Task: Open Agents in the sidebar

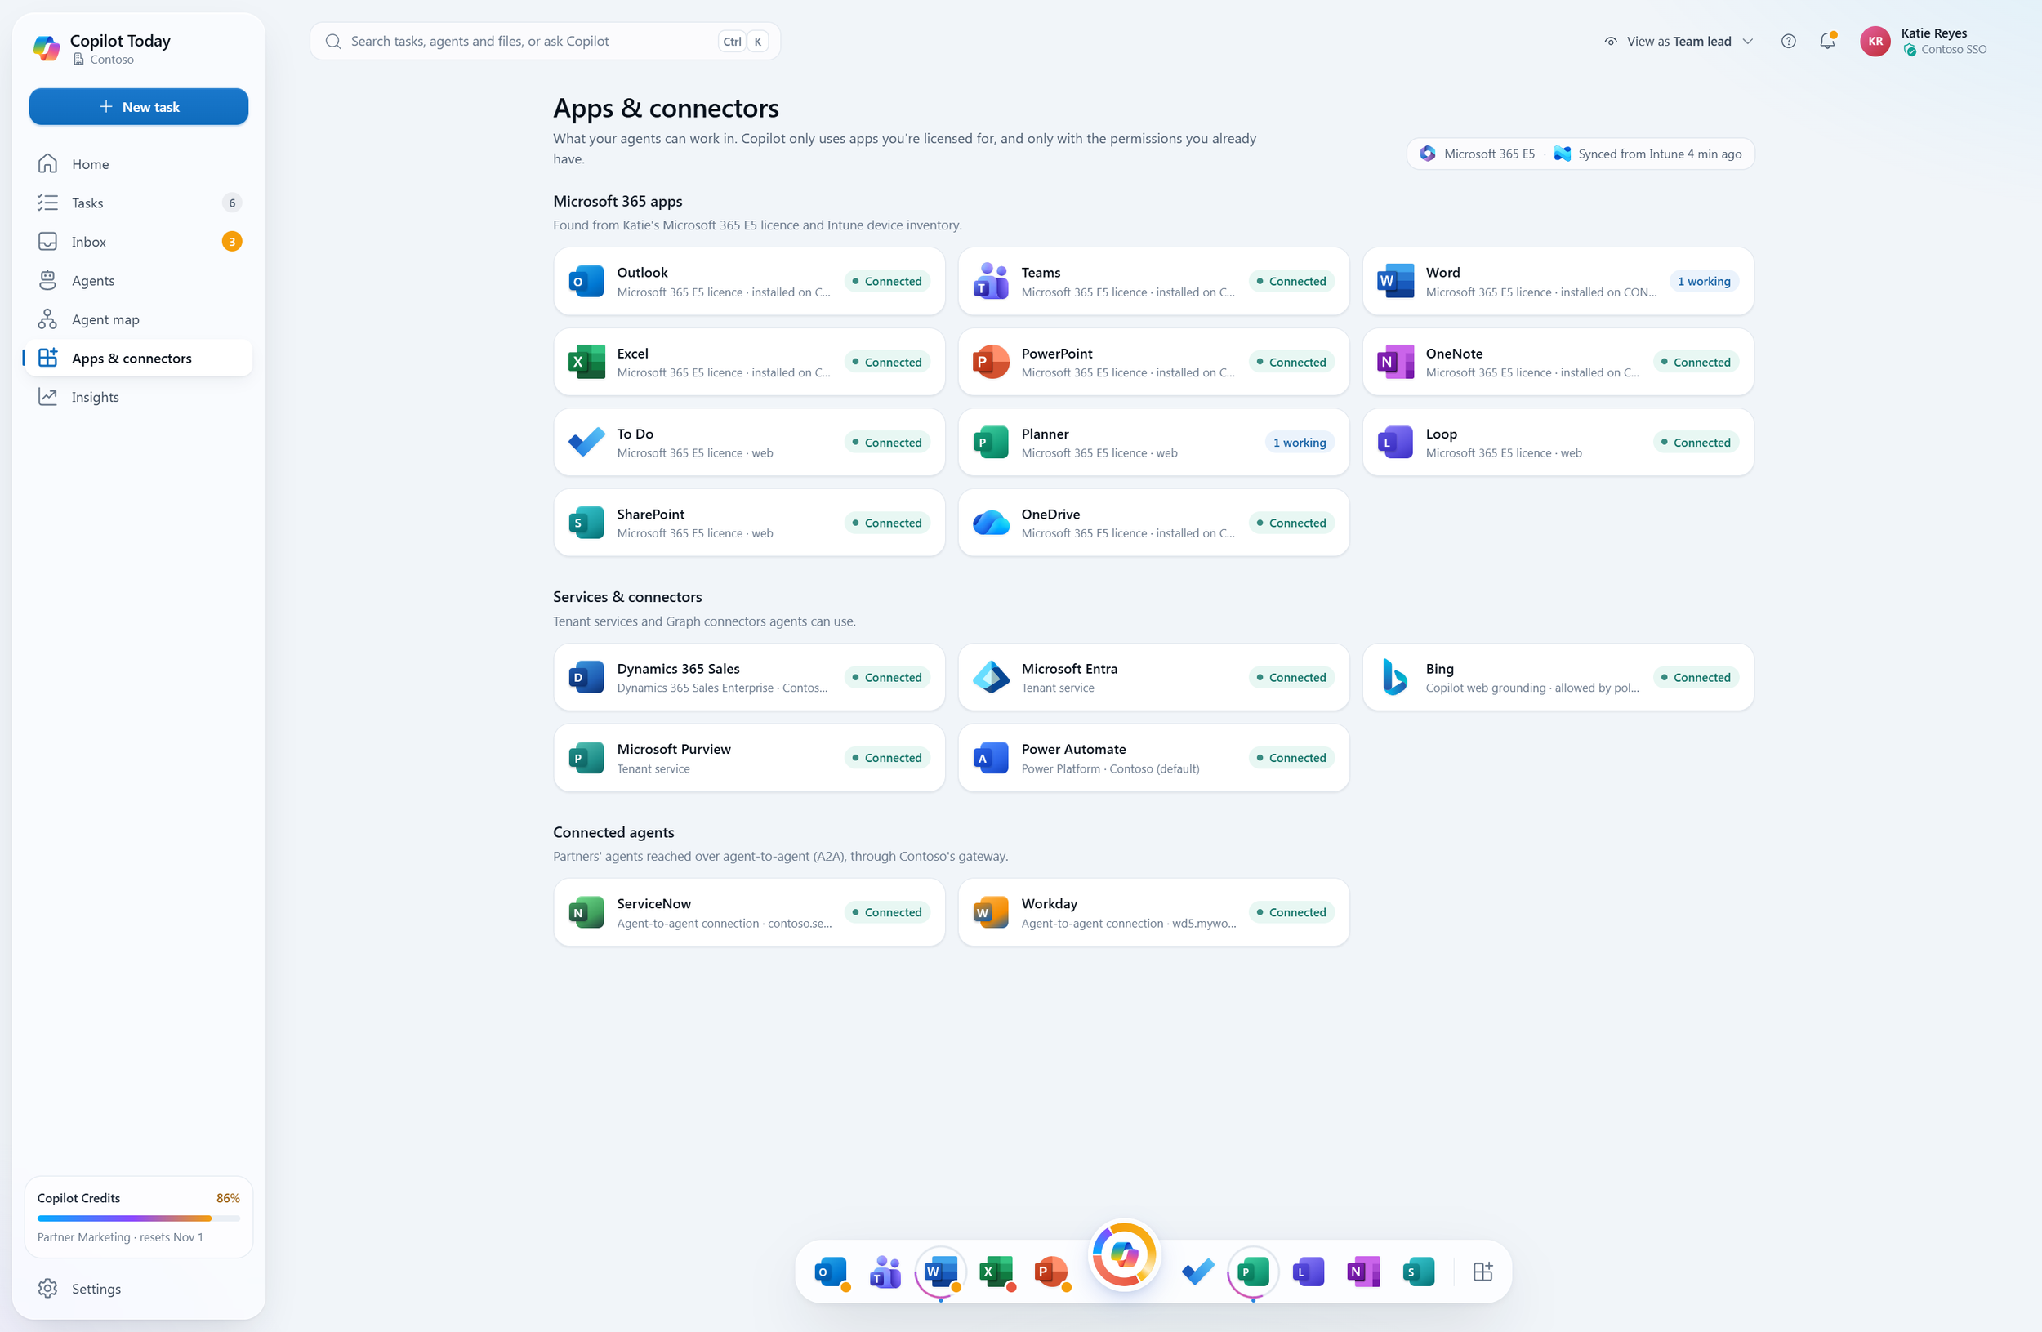Action: pyautogui.click(x=138, y=280)
